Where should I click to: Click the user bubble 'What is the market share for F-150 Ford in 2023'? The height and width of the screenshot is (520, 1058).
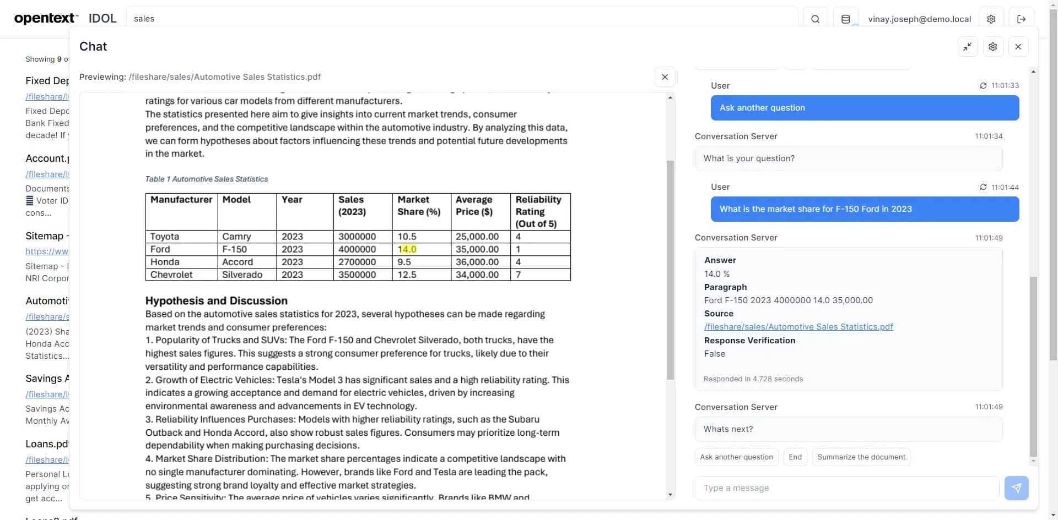click(865, 209)
